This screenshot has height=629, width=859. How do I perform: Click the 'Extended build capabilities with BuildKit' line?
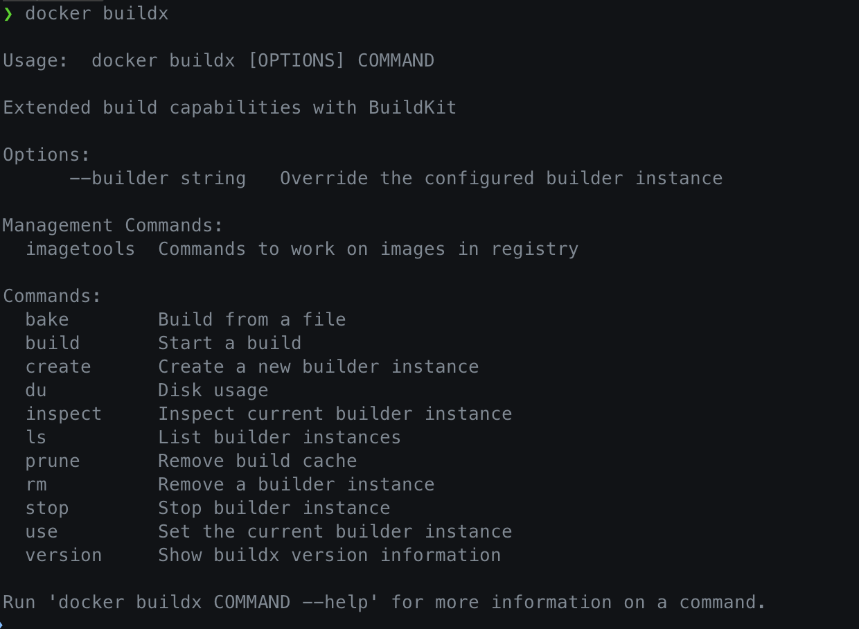pos(230,108)
